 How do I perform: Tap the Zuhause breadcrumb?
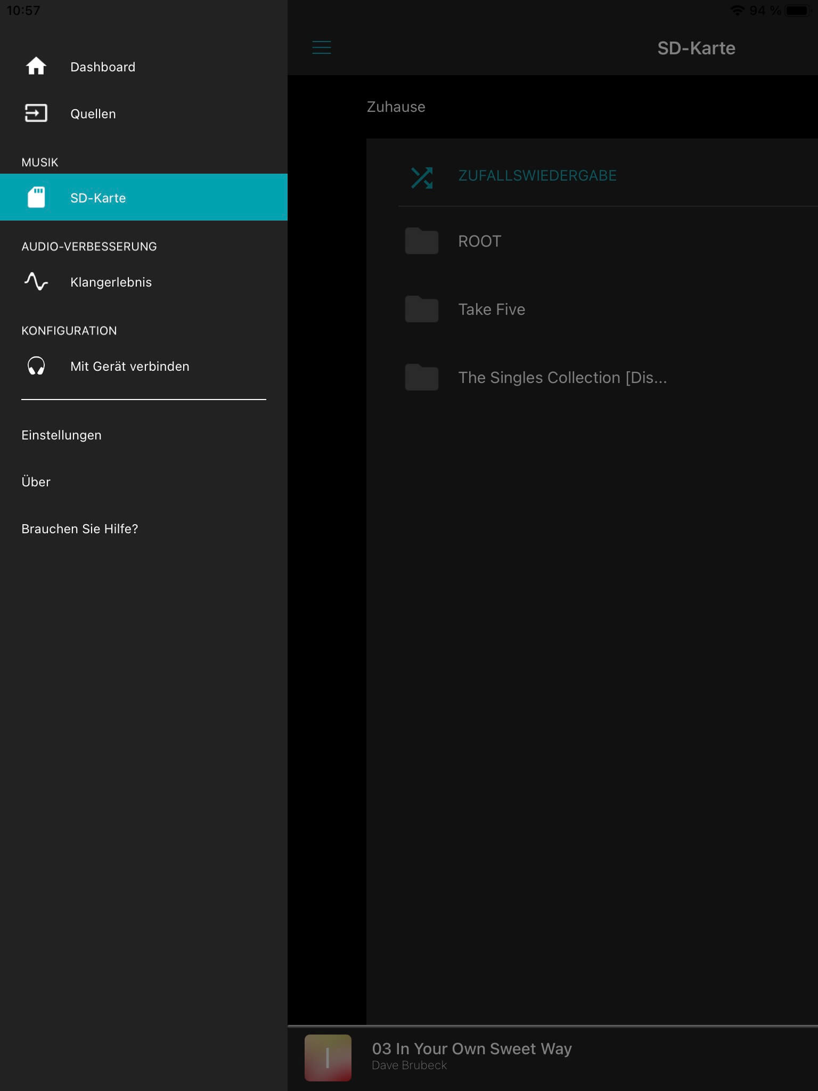tap(396, 107)
